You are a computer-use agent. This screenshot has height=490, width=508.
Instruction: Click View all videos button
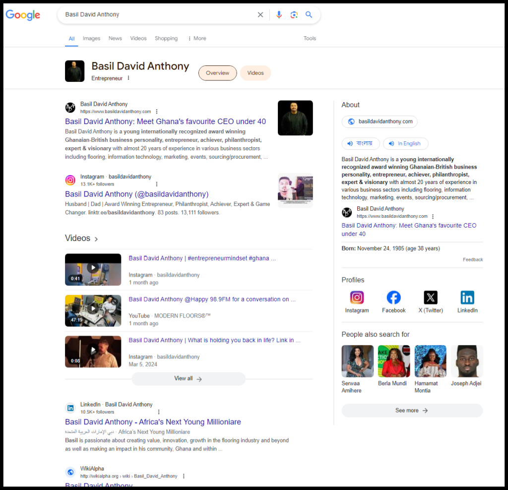pyautogui.click(x=189, y=378)
